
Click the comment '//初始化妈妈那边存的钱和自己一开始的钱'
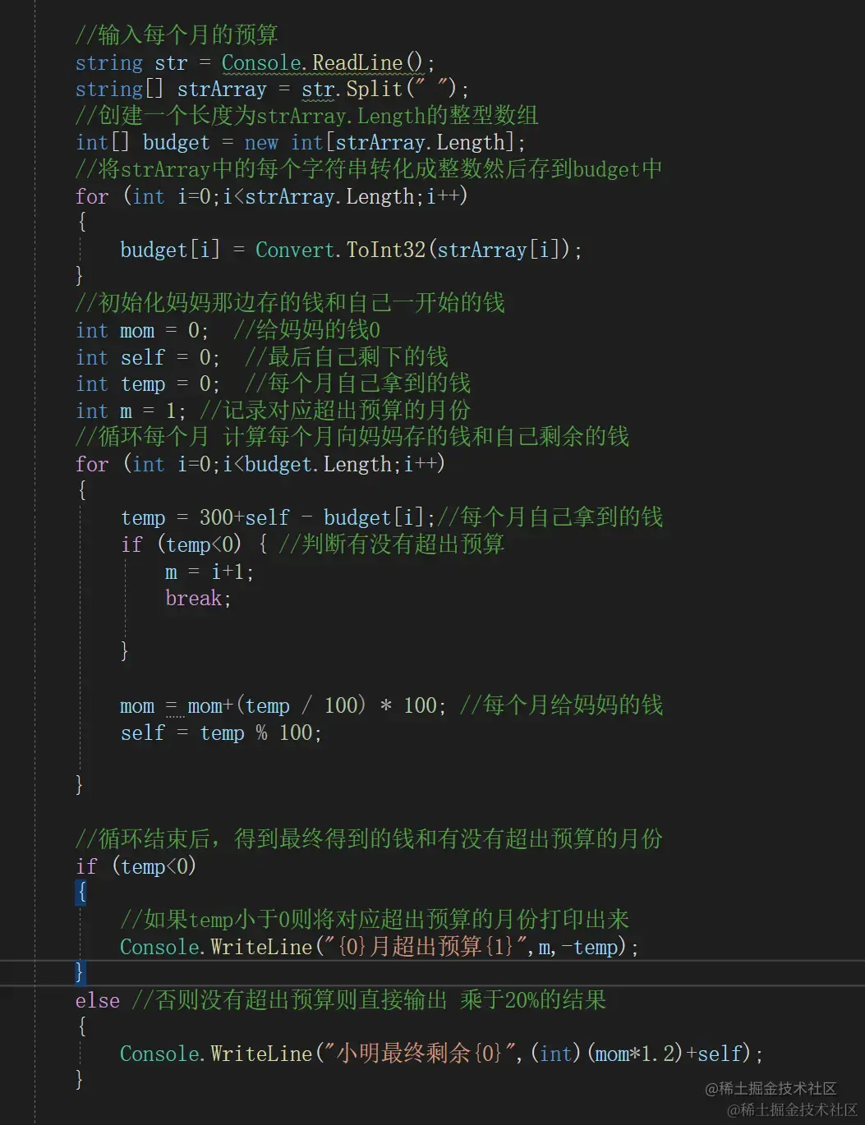coord(290,303)
